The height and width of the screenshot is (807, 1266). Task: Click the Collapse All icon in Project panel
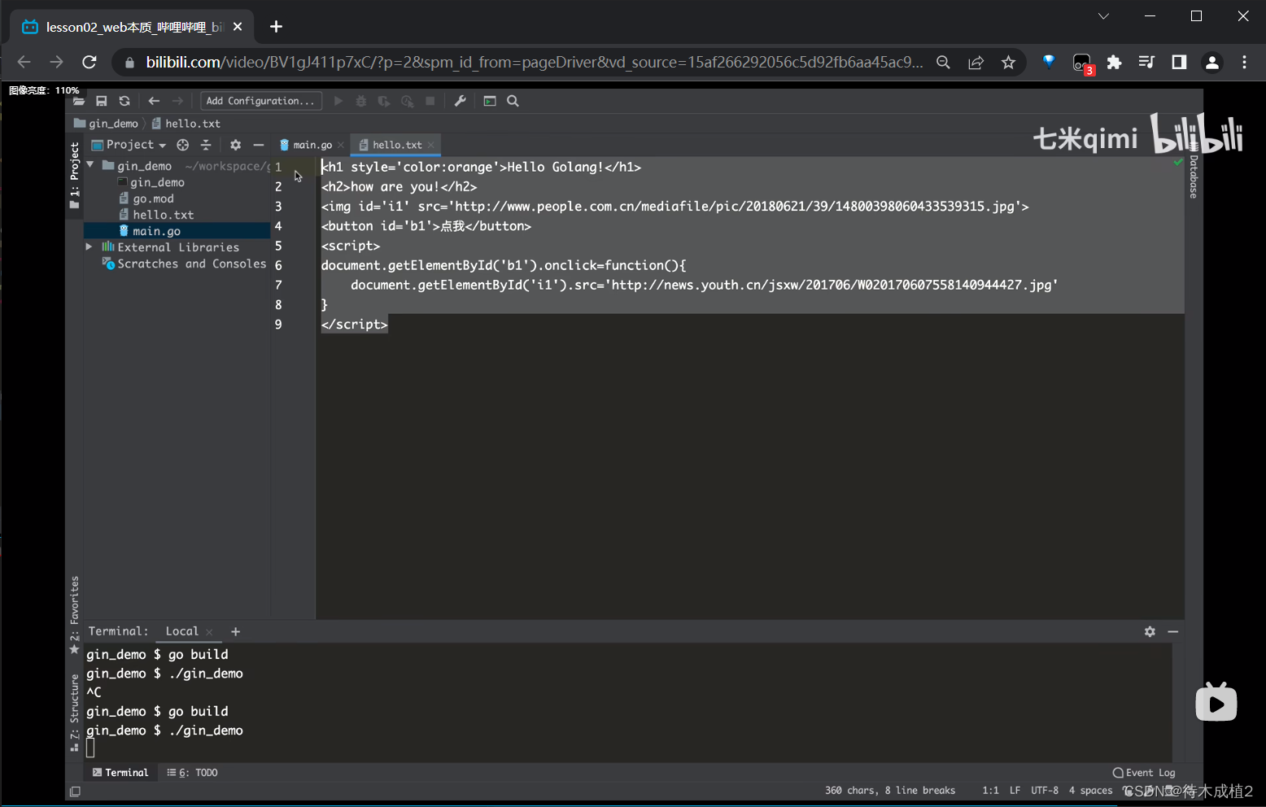[x=206, y=145]
